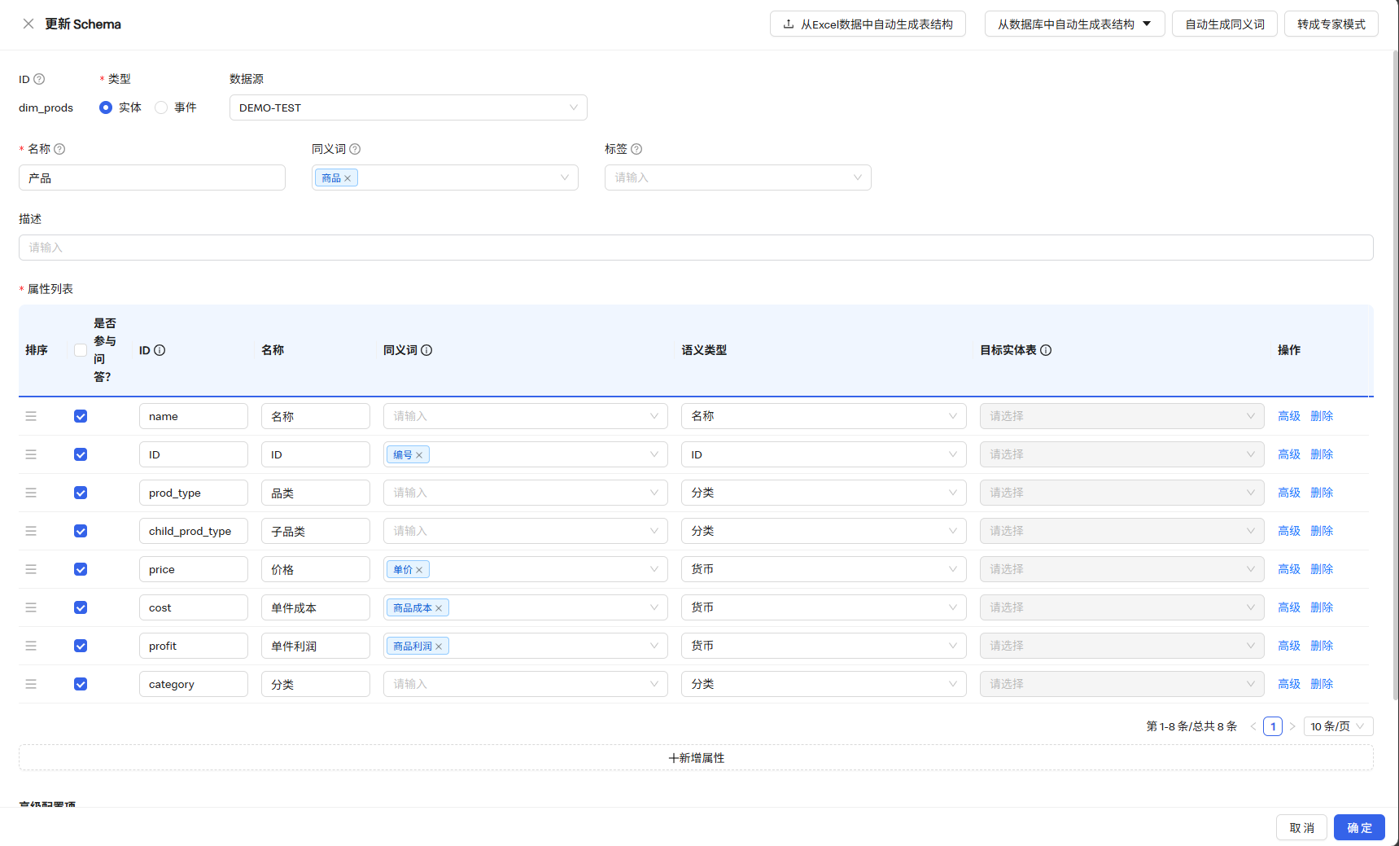The height and width of the screenshot is (846, 1399).
Task: Remove the 商品 synonym tag via its X icon
Action: [x=348, y=177]
